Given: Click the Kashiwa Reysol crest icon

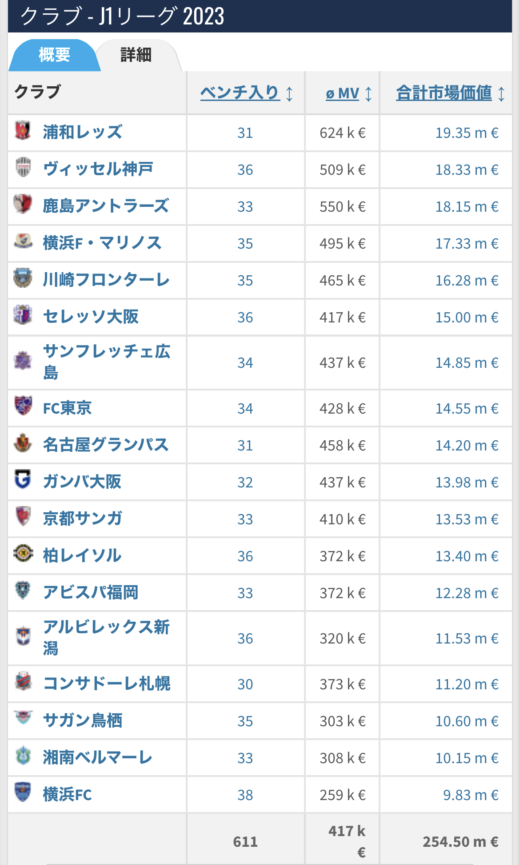Looking at the screenshot, I should (x=23, y=553).
